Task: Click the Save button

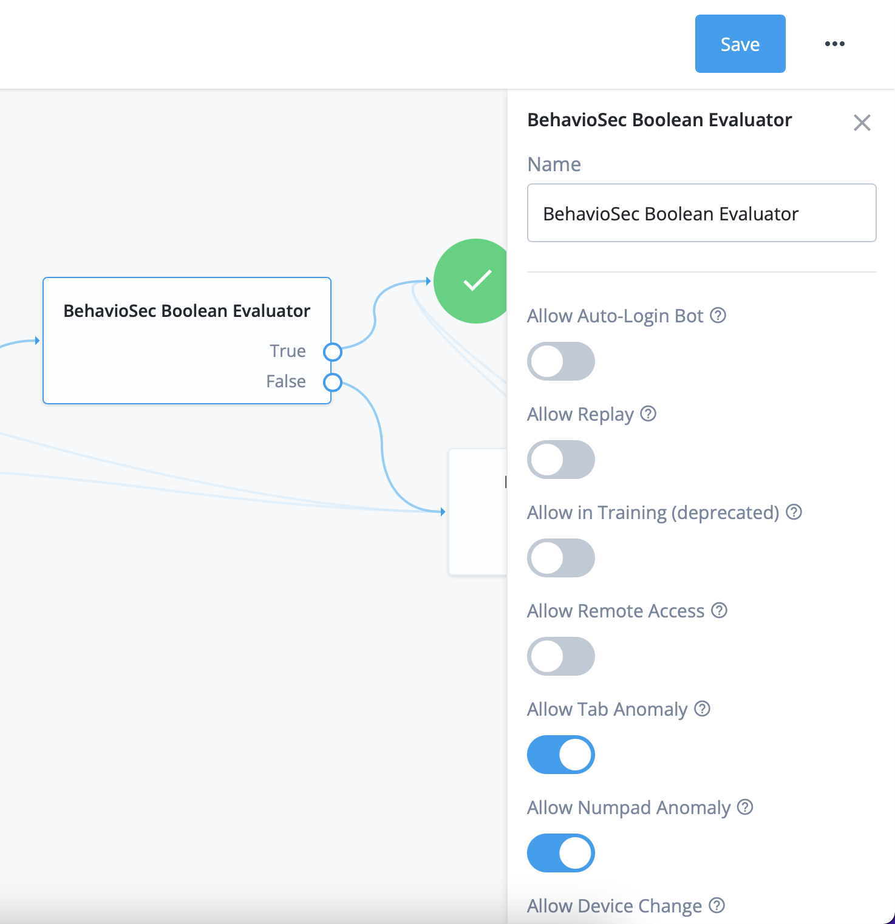Action: [x=740, y=44]
